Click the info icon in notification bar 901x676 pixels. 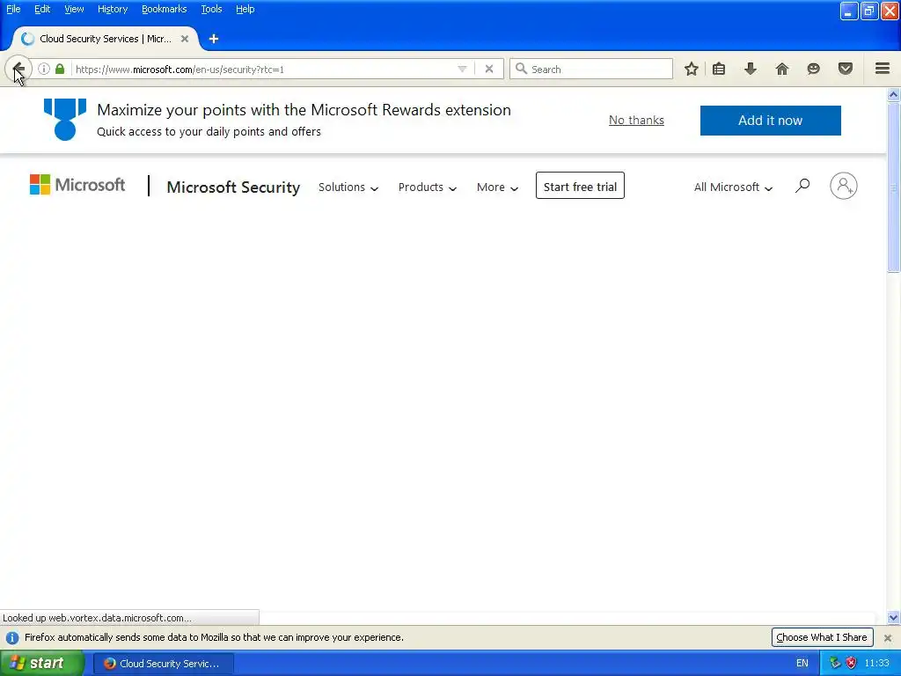pos(12,637)
